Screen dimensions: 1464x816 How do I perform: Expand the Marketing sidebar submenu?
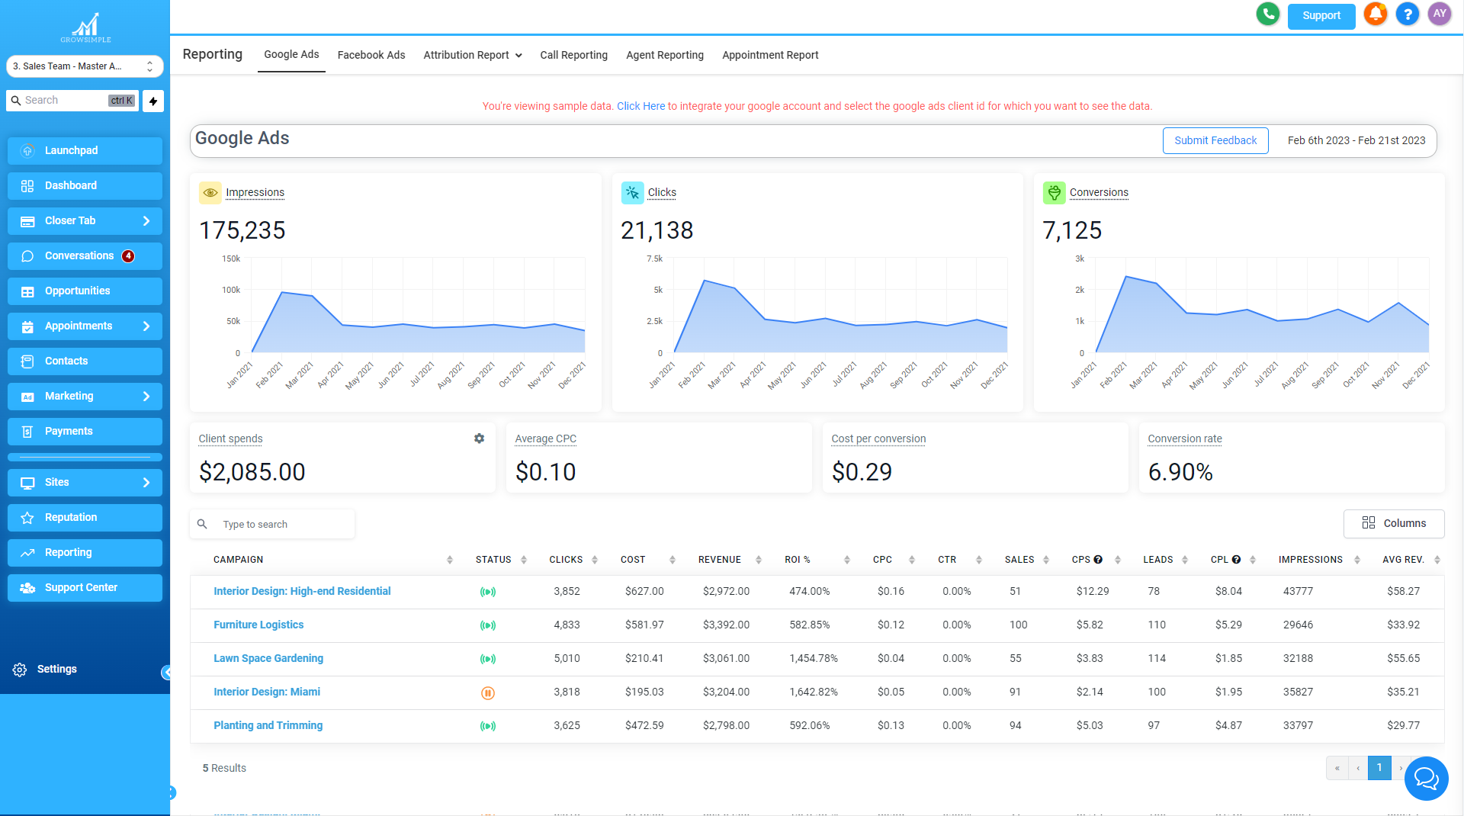click(x=146, y=396)
